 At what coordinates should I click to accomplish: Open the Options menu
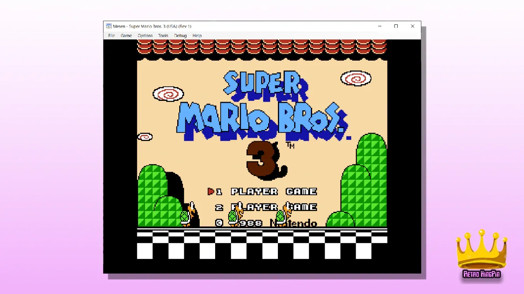click(145, 36)
